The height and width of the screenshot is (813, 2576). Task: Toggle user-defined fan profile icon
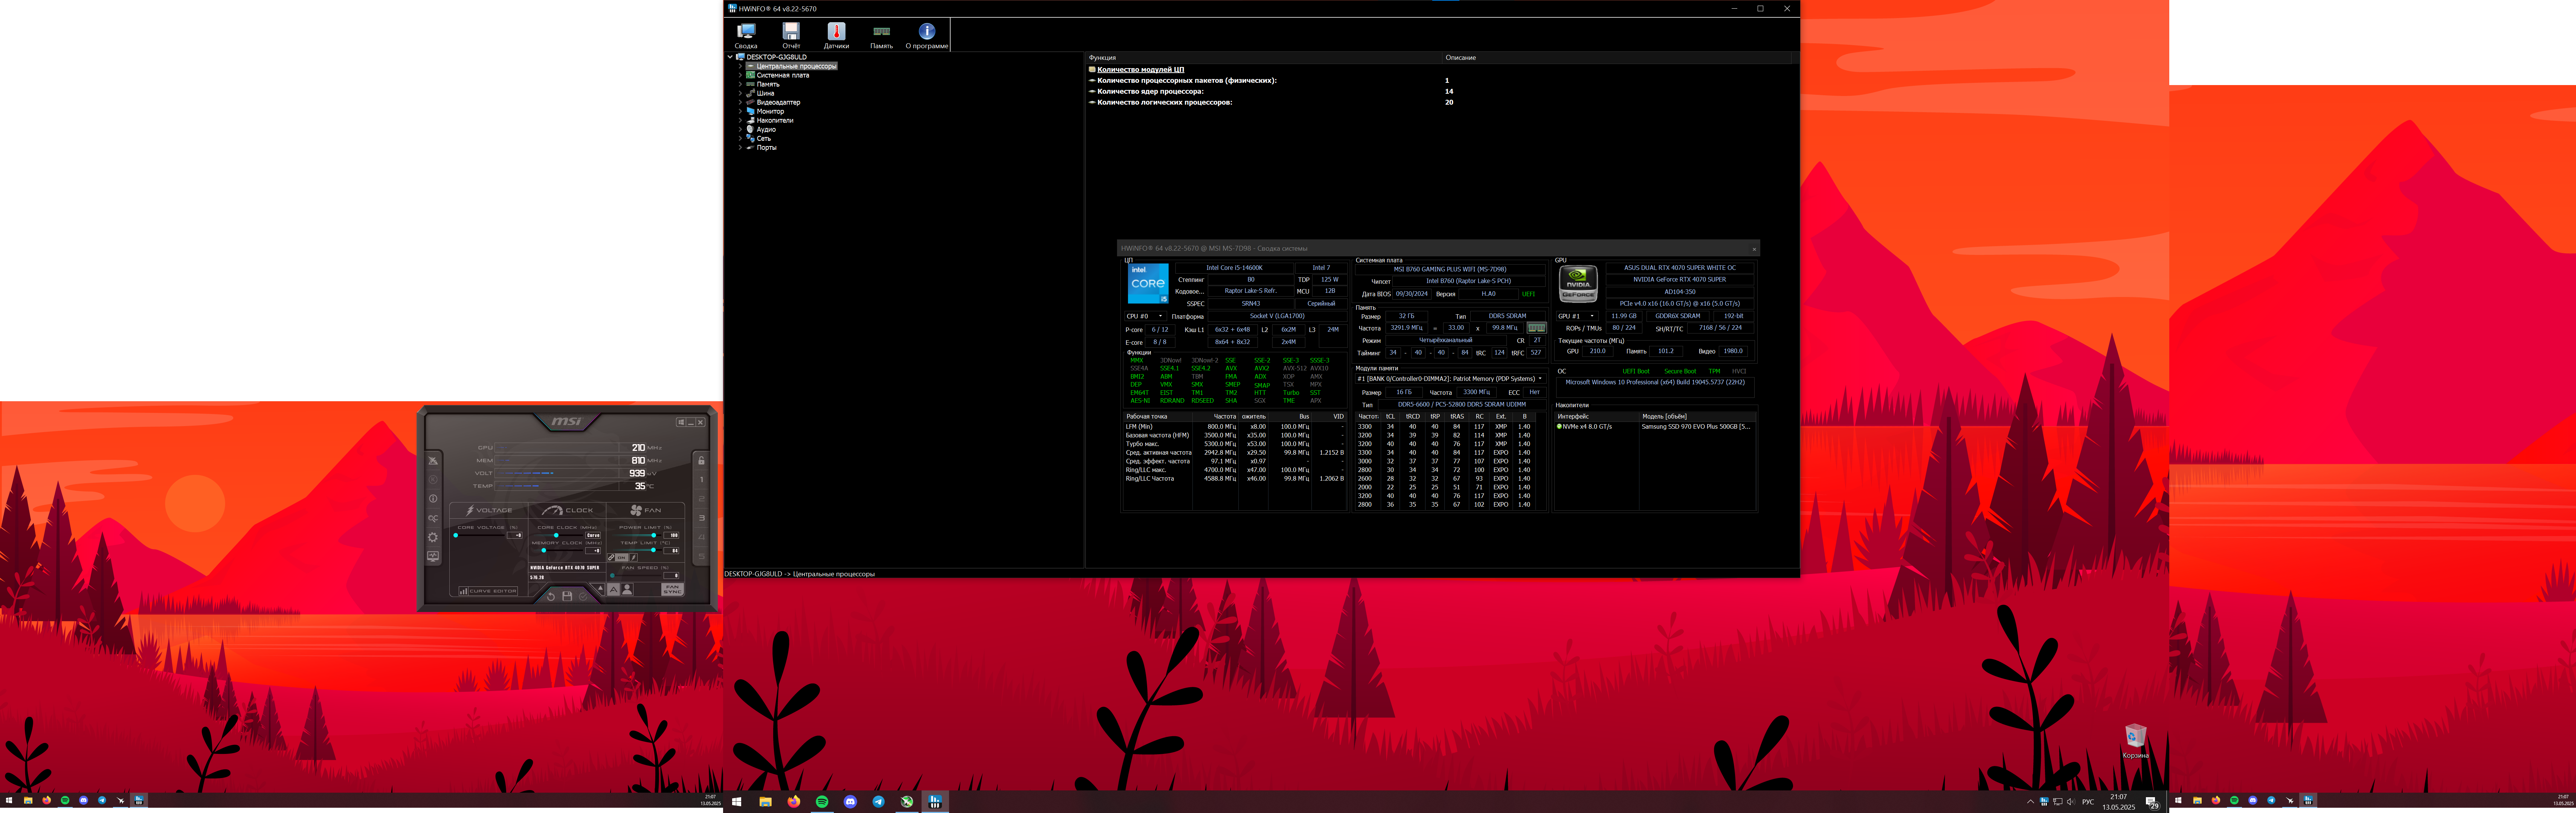tap(627, 590)
